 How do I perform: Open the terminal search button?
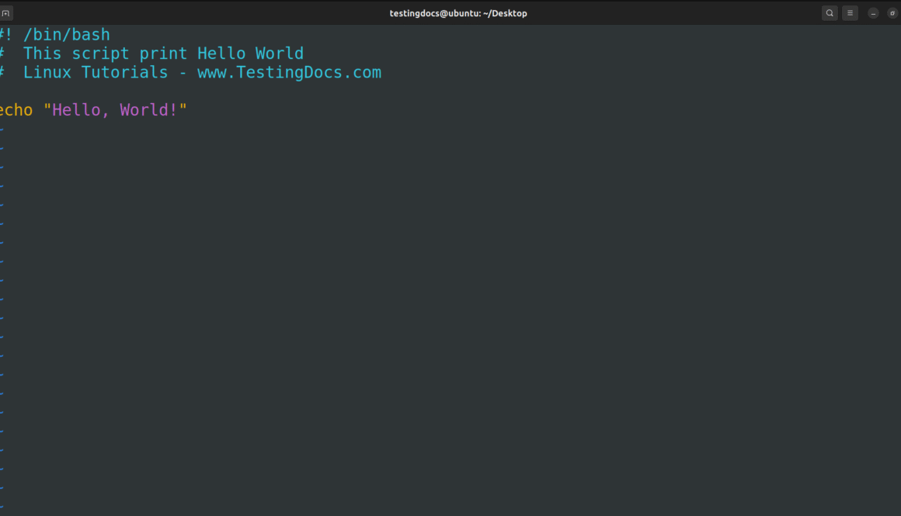tap(830, 13)
